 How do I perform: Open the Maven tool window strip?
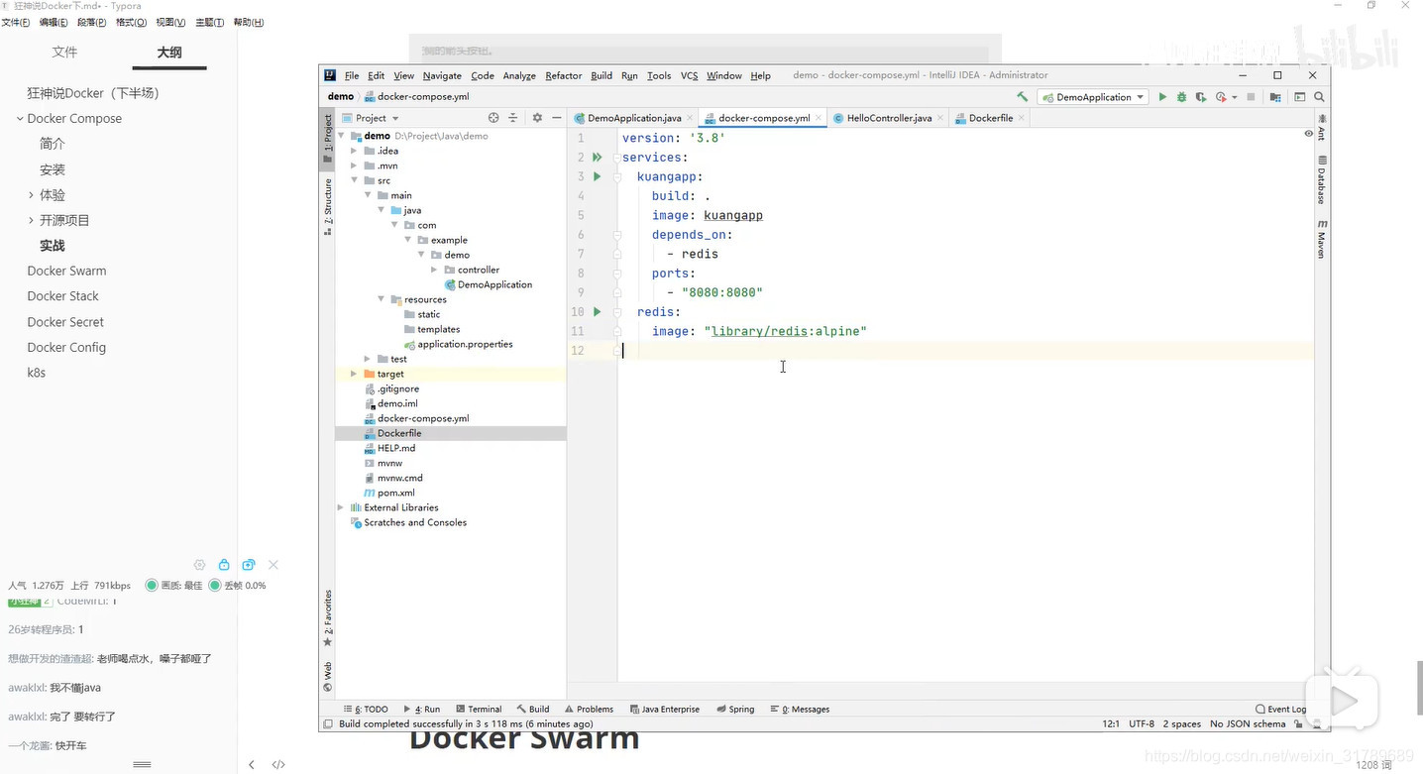coord(1321,239)
